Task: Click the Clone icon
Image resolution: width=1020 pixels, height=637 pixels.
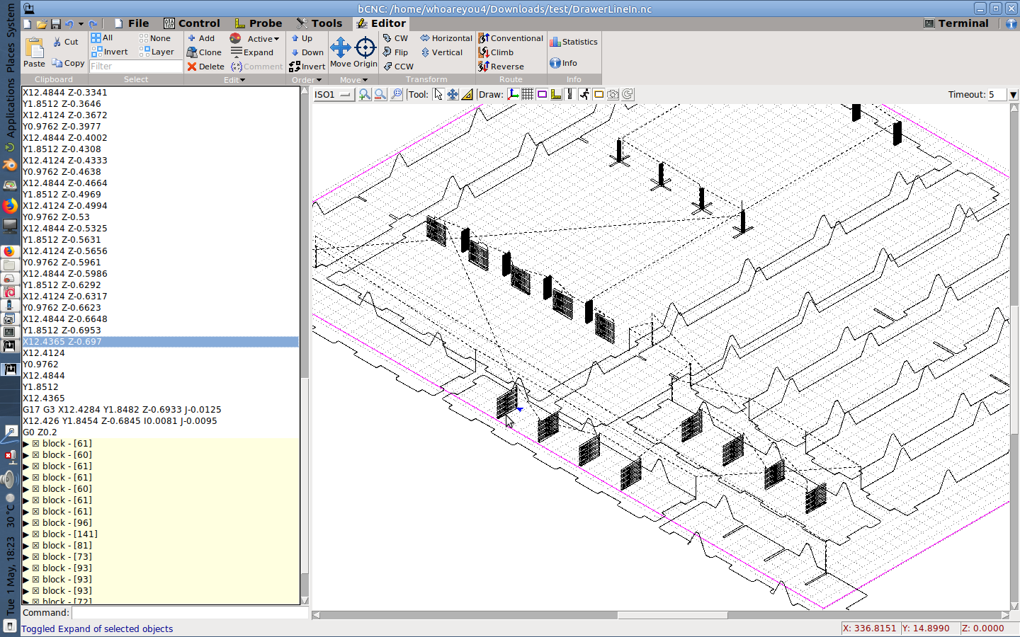Action: click(x=192, y=52)
